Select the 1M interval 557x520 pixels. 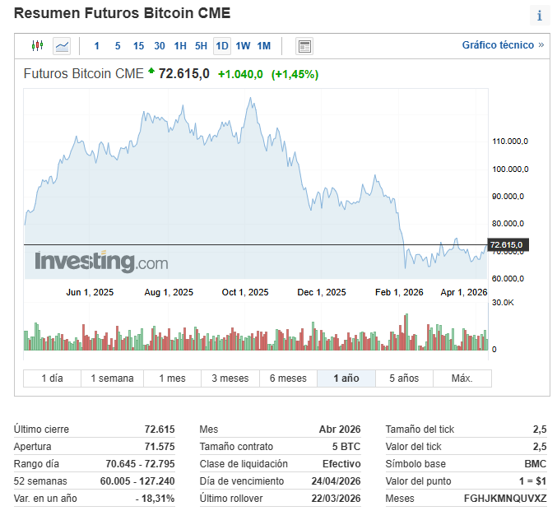(x=264, y=46)
